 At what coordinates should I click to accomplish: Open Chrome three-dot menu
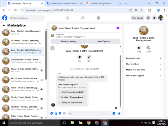[164, 10]
